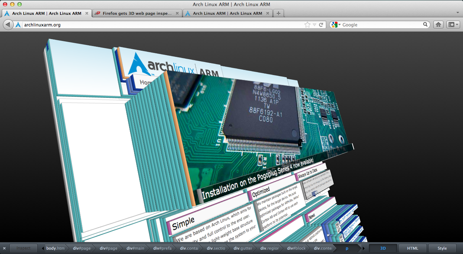This screenshot has height=254, width=463.
Task: Click into the Google search field
Action: pyautogui.click(x=382, y=25)
